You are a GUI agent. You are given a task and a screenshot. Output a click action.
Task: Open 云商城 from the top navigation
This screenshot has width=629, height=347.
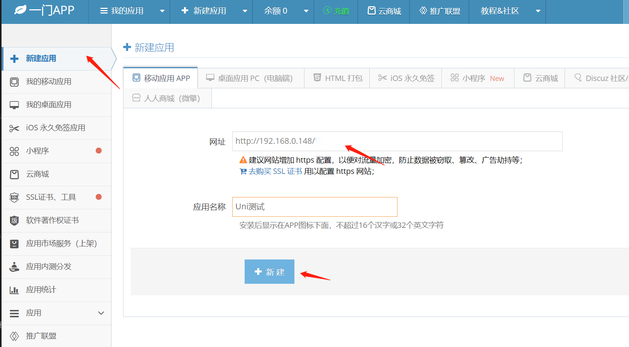click(384, 11)
